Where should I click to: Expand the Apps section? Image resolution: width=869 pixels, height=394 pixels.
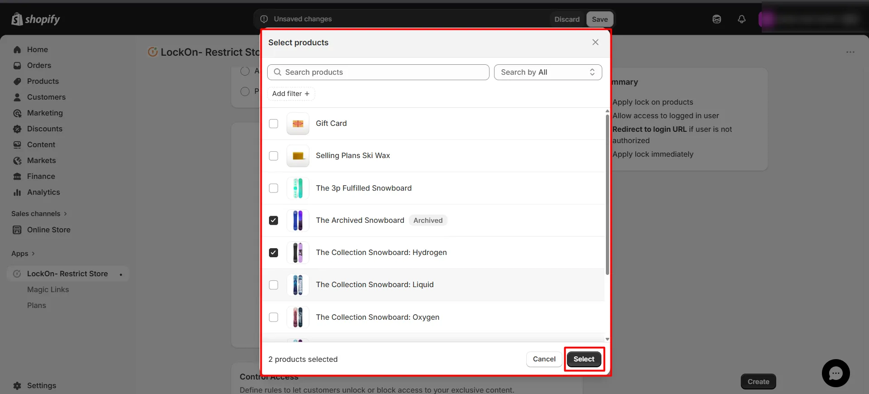23,254
